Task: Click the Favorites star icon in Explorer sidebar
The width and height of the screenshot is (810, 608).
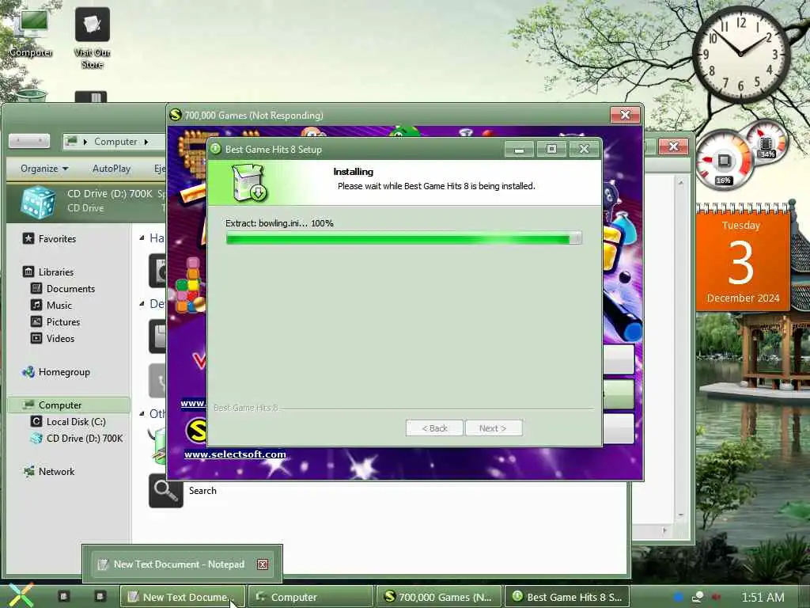Action: coord(28,238)
